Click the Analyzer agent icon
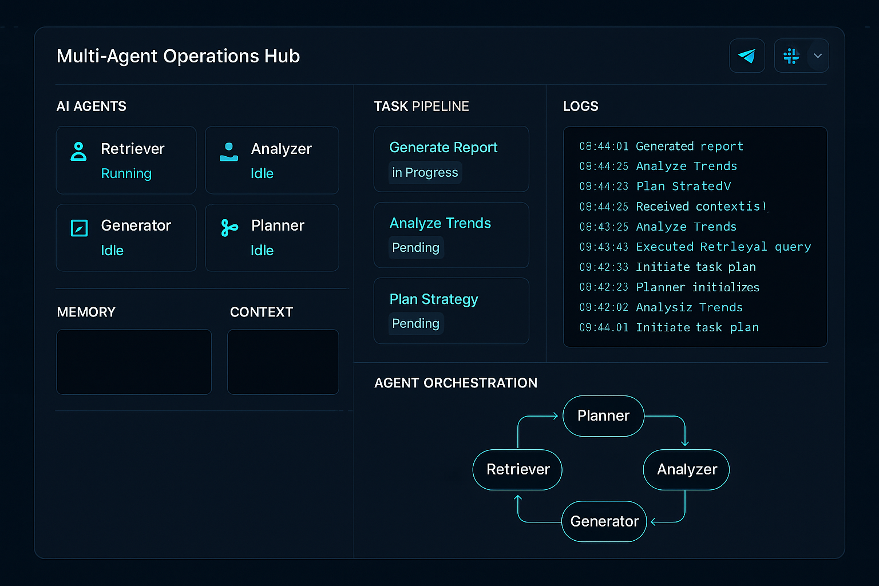 [228, 152]
